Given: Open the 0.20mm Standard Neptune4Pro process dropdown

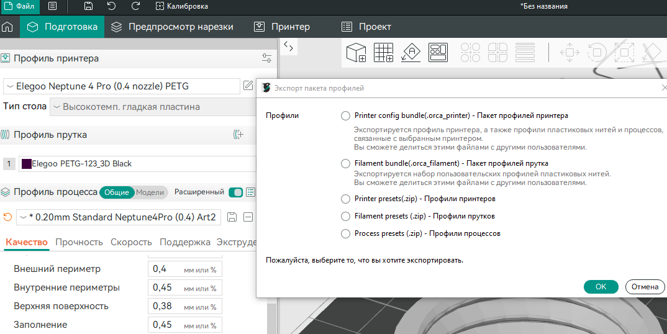Looking at the screenshot, I should [119, 217].
